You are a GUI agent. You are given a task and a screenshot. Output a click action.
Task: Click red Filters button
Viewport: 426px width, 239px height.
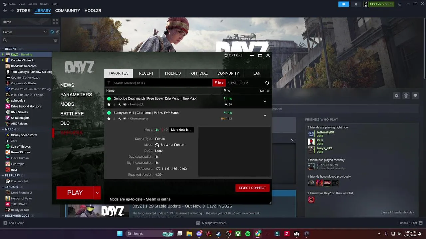(219, 83)
